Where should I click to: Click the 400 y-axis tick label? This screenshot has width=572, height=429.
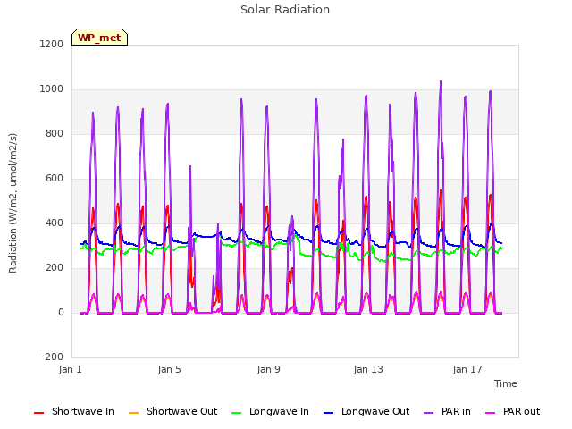[55, 223]
